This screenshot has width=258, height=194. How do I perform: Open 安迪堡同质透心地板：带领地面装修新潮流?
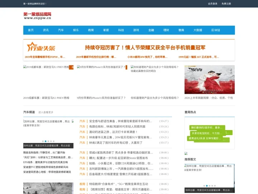(47, 172)
